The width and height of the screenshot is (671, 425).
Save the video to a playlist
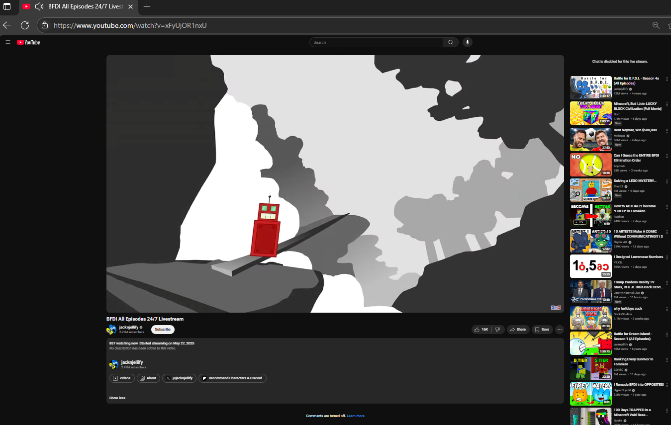(542, 329)
